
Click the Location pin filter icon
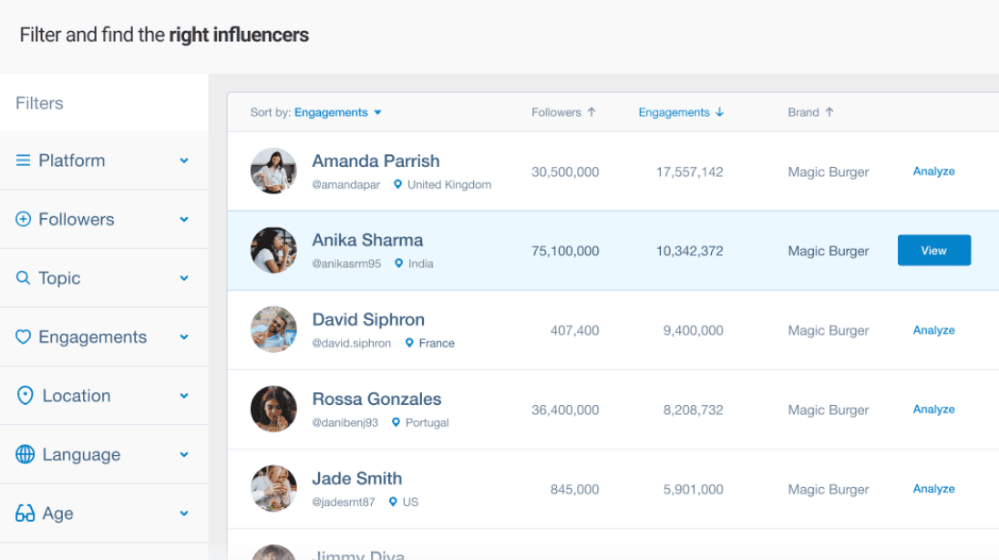point(25,396)
